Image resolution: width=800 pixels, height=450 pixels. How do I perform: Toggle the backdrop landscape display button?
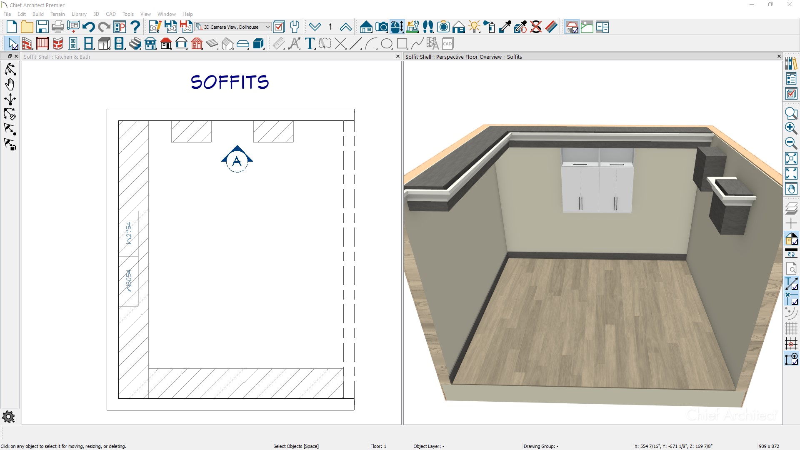[587, 27]
